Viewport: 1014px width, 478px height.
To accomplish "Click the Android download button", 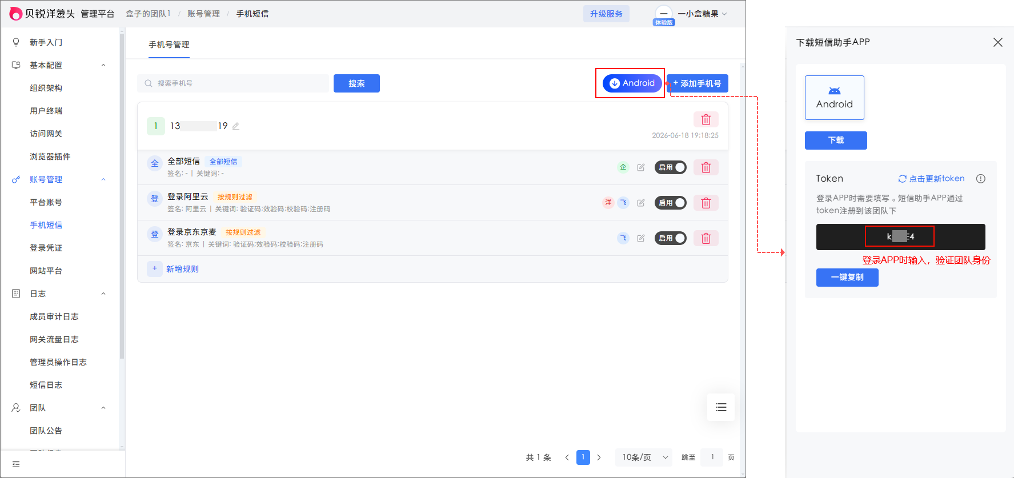I will [632, 83].
